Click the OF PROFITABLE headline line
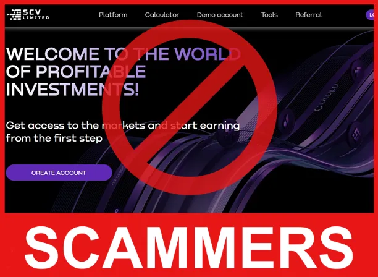The image size is (378, 277). click(x=76, y=72)
